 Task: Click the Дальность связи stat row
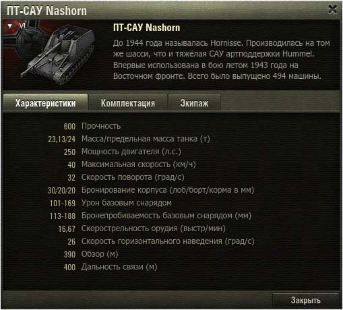point(111,267)
